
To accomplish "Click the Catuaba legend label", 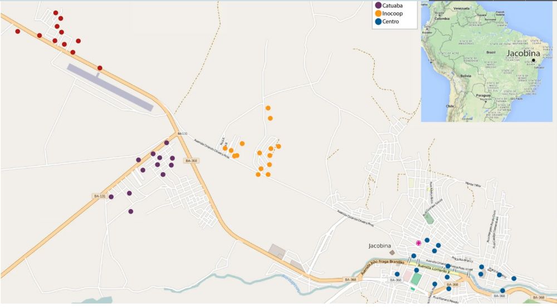I will 393,6.
